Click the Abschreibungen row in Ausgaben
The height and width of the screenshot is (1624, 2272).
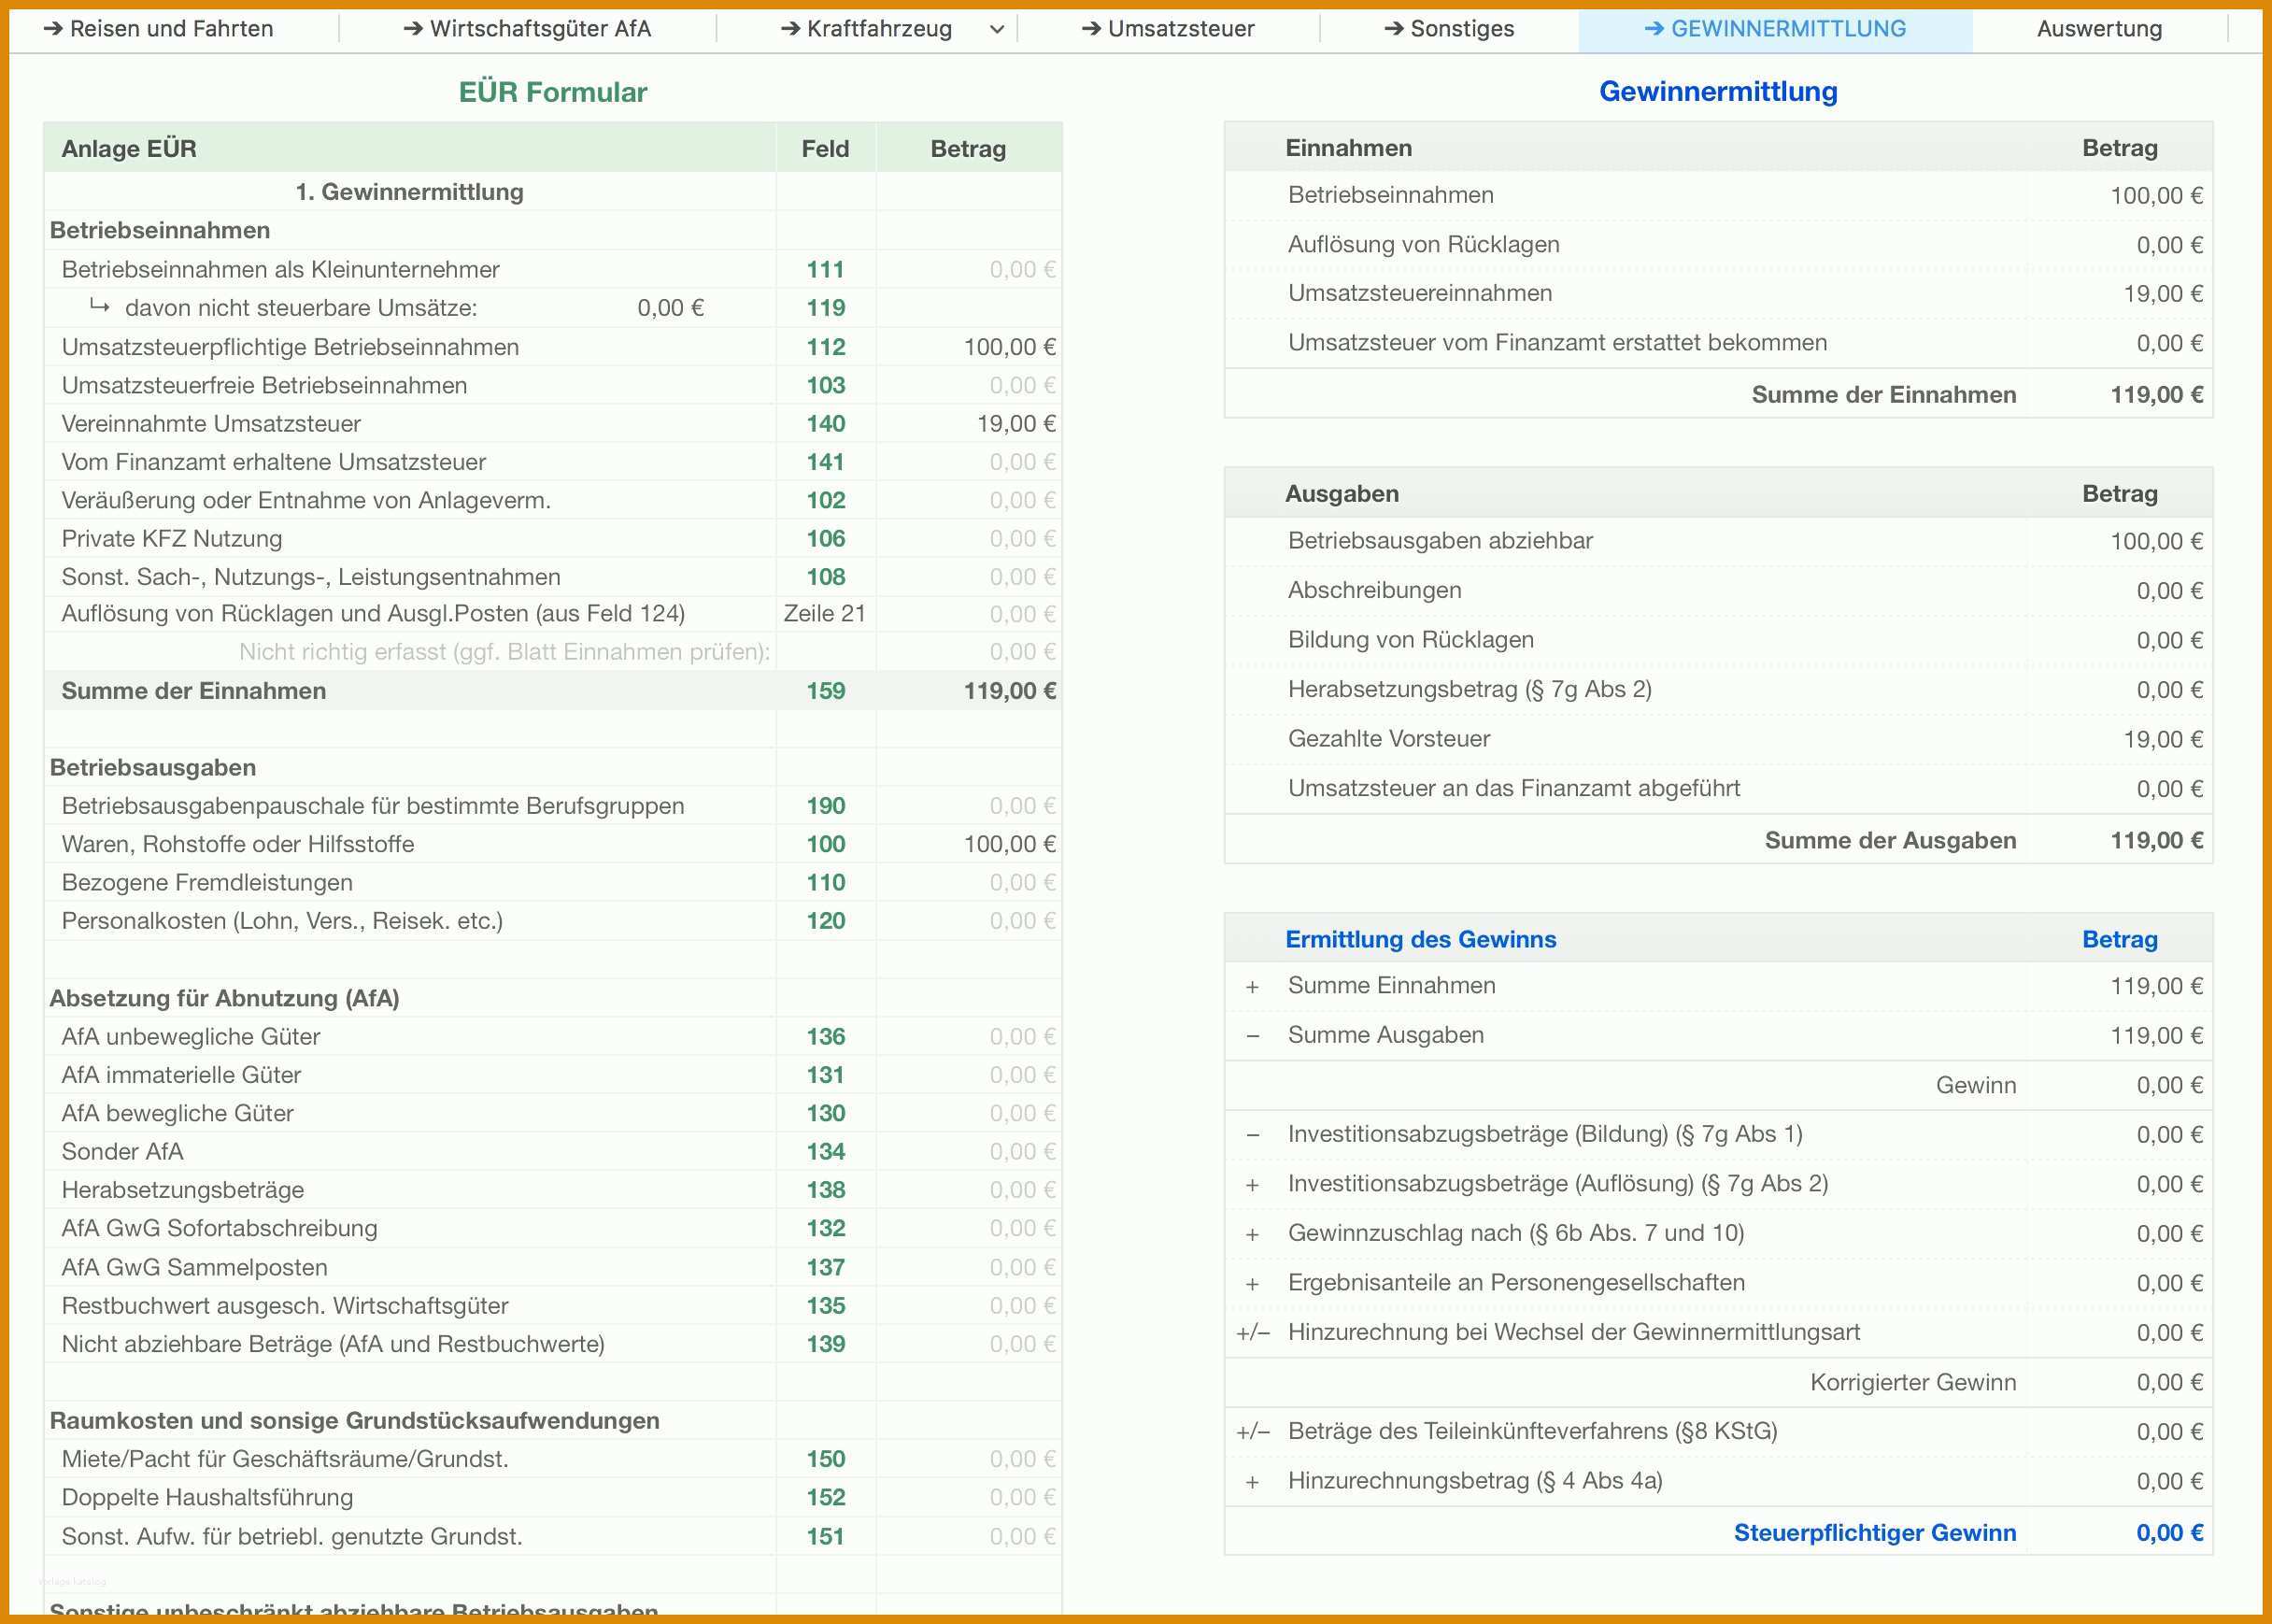(1718, 591)
